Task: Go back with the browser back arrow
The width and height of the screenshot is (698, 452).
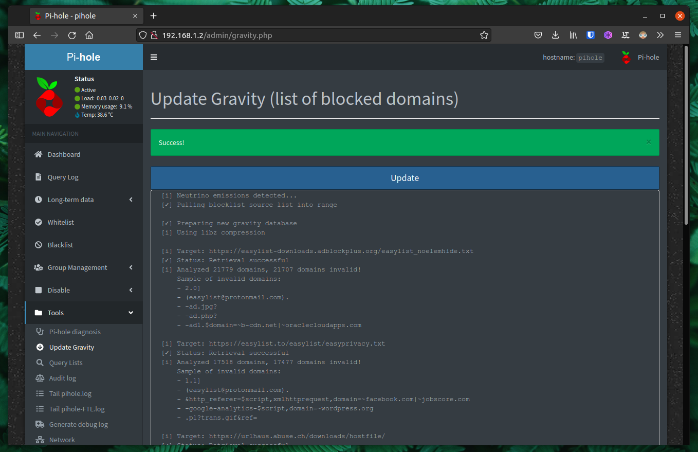Action: click(36, 35)
